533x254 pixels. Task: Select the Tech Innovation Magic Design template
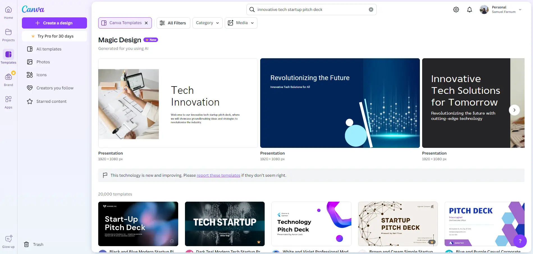178,103
